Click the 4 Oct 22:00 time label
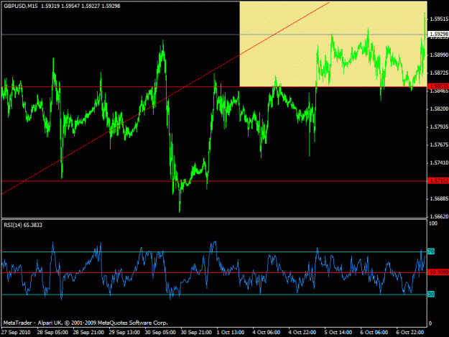 pyautogui.click(x=302, y=333)
